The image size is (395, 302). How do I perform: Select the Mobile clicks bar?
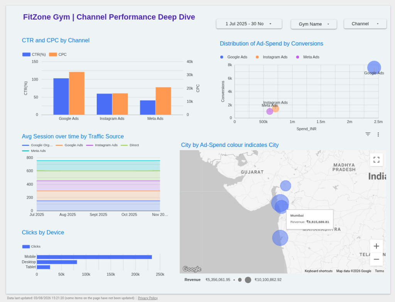[95, 257]
